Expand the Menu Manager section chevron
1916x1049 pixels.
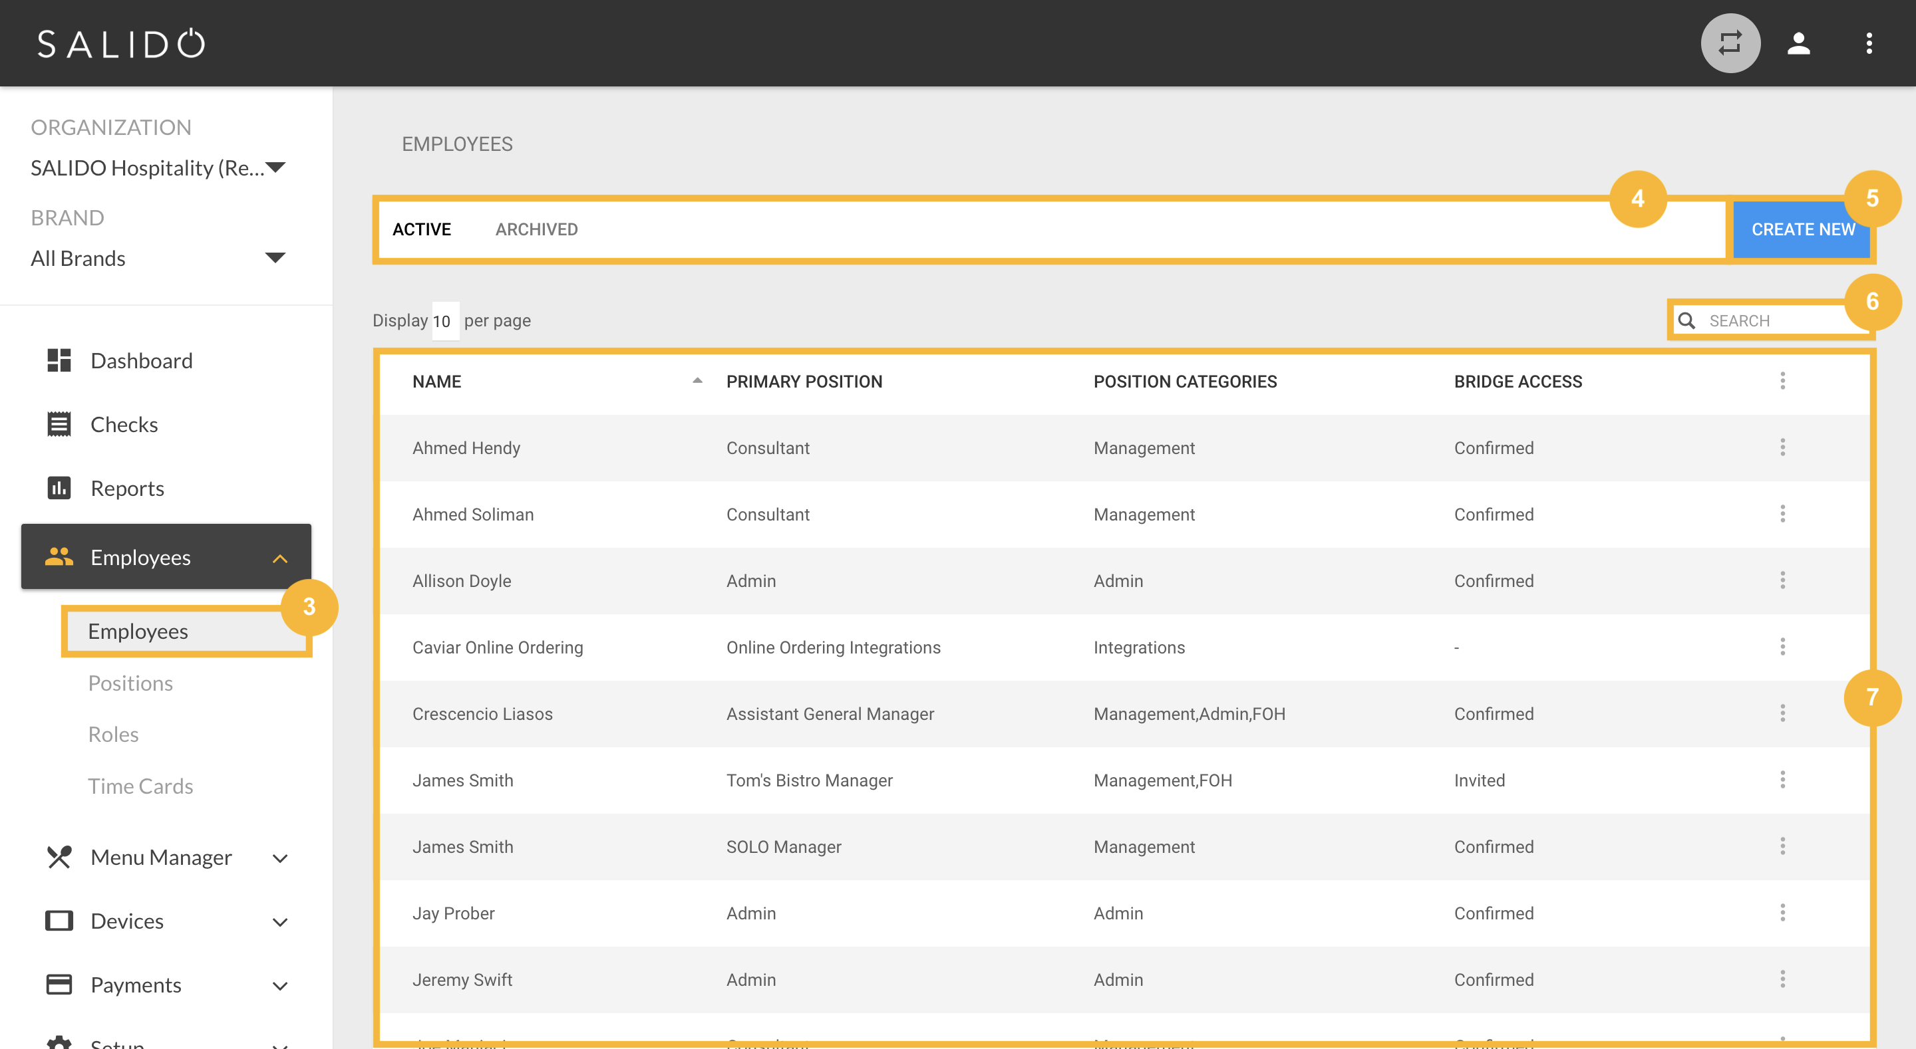(279, 858)
